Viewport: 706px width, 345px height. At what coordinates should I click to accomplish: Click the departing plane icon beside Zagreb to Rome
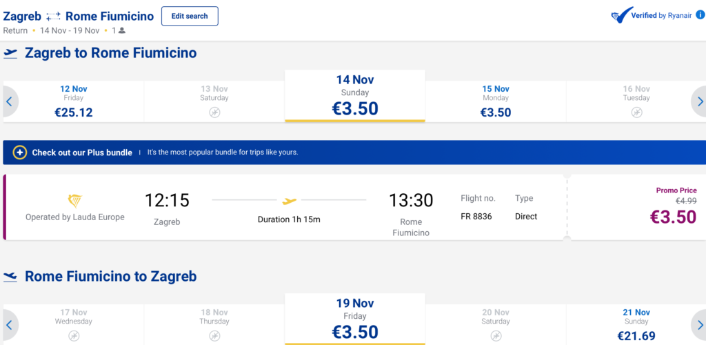click(x=10, y=53)
